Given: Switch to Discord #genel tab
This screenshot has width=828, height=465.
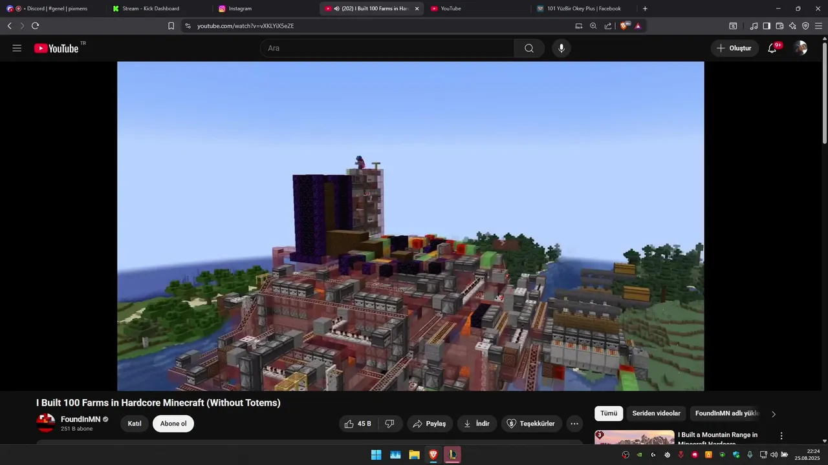Looking at the screenshot, I should [52, 8].
